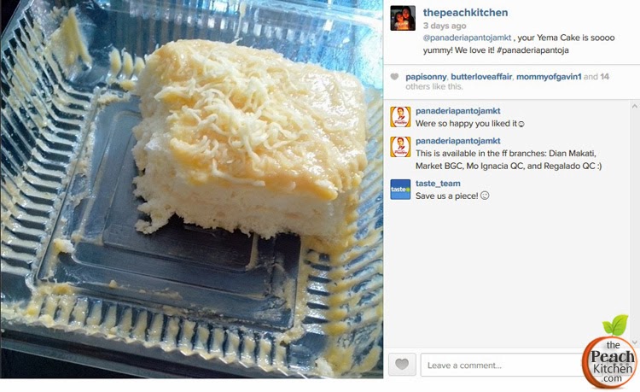This screenshot has height=392, width=640.
Task: Click the taste_team avatar icon
Action: click(x=400, y=190)
